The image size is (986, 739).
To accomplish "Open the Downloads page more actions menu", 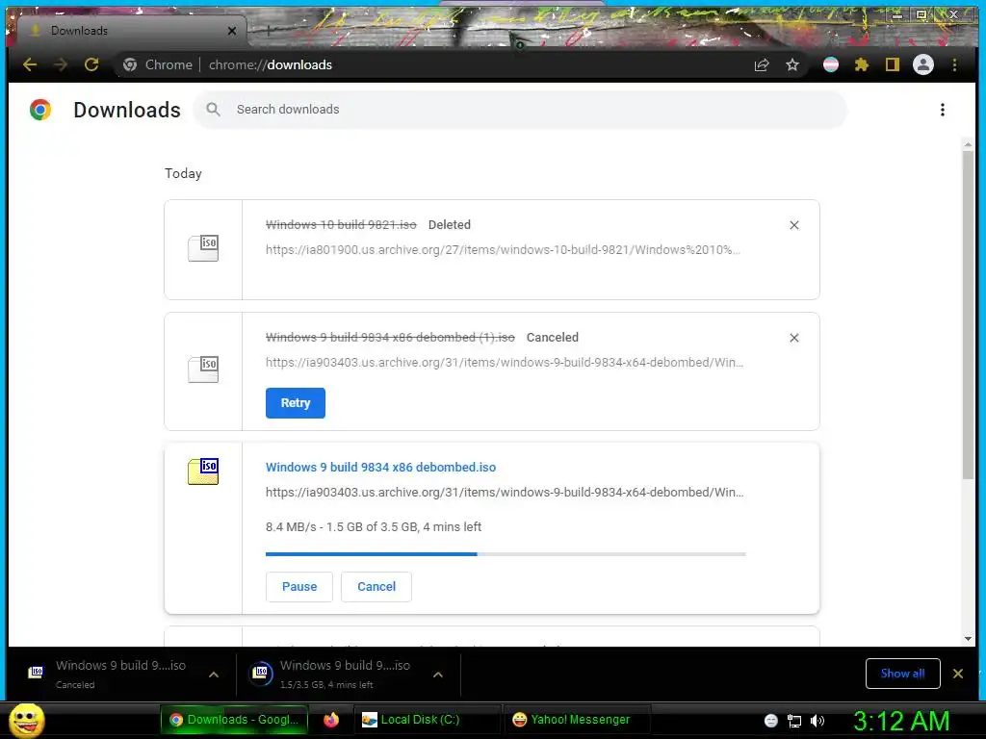I will tap(942, 110).
